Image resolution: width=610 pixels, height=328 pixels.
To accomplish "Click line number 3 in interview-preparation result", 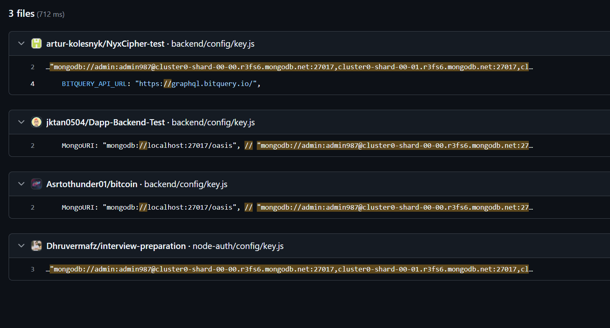I will pos(32,269).
